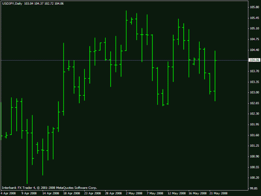The width and height of the screenshot is (261, 196).
Task: Click the USDJPY,Daily chart title text
Action: pyautogui.click(x=12, y=3)
